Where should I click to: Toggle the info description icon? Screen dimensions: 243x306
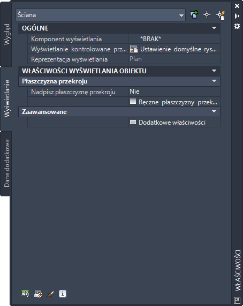click(x=63, y=294)
